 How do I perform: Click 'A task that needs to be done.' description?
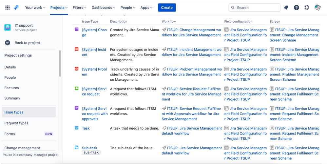[x=135, y=128]
